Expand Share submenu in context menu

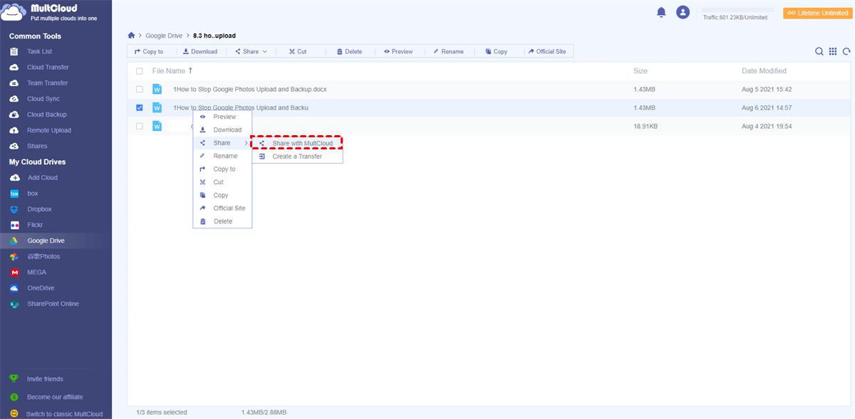[x=222, y=143]
